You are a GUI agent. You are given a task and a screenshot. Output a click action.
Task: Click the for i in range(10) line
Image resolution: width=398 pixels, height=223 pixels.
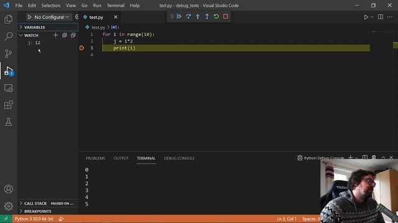pos(129,35)
